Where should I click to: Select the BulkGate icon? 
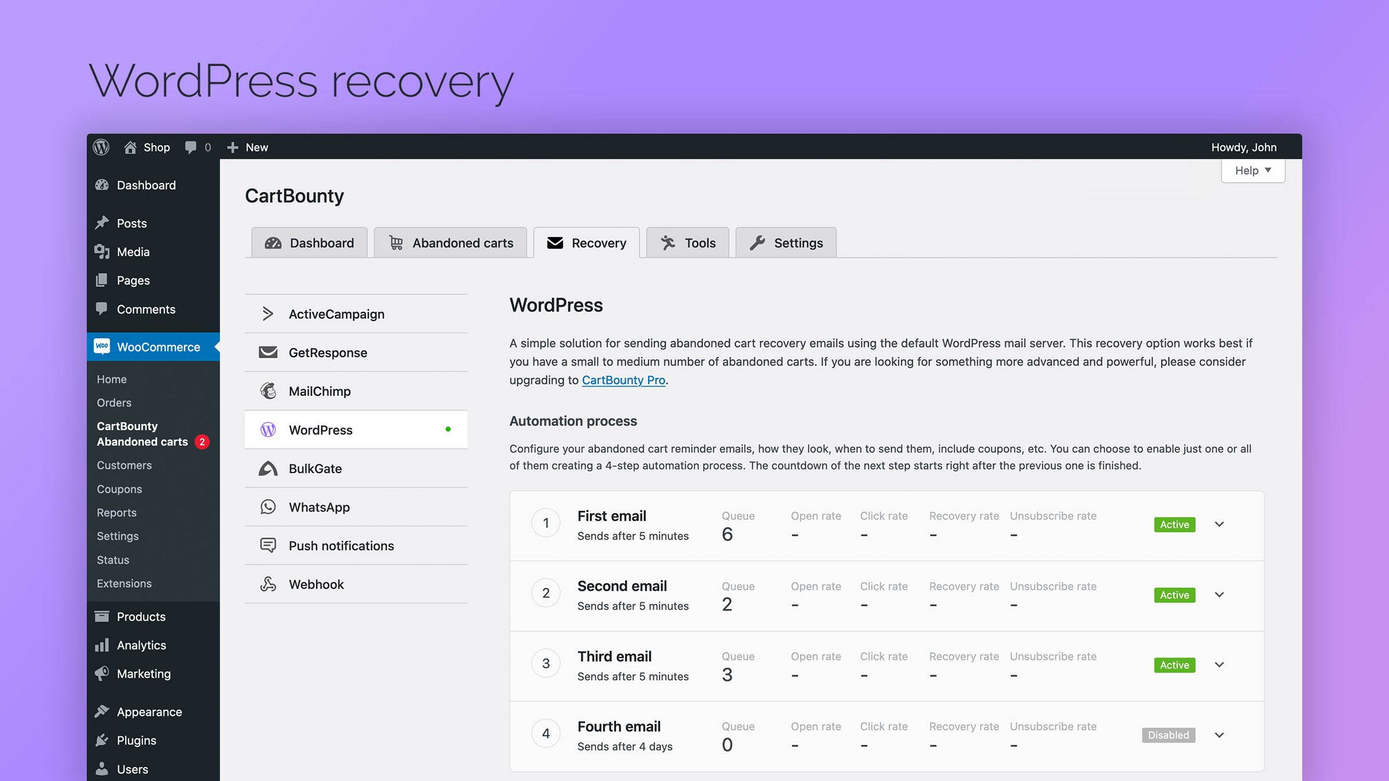click(268, 469)
